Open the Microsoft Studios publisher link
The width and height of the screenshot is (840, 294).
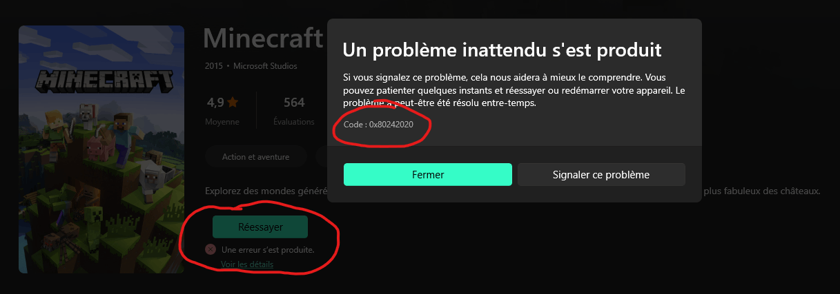pyautogui.click(x=266, y=66)
